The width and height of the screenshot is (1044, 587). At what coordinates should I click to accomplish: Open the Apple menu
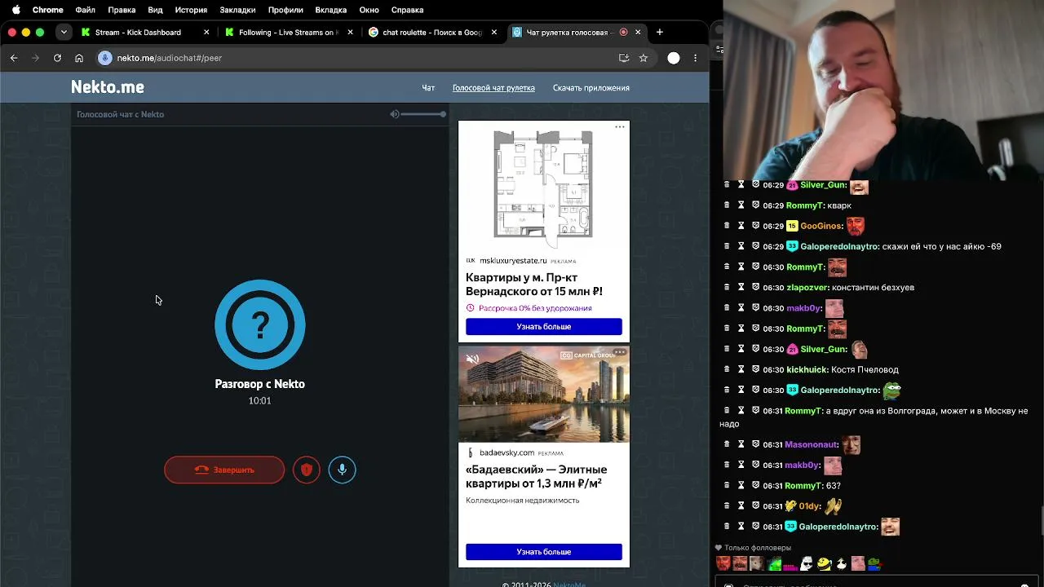(15, 10)
